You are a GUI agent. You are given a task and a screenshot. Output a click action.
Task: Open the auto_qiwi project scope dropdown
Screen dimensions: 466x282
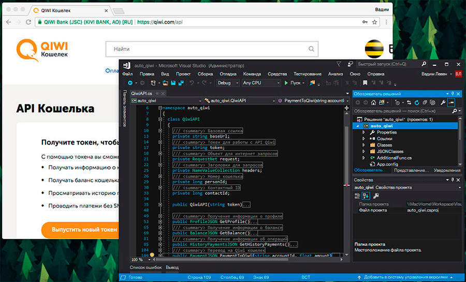pyautogui.click(x=166, y=100)
